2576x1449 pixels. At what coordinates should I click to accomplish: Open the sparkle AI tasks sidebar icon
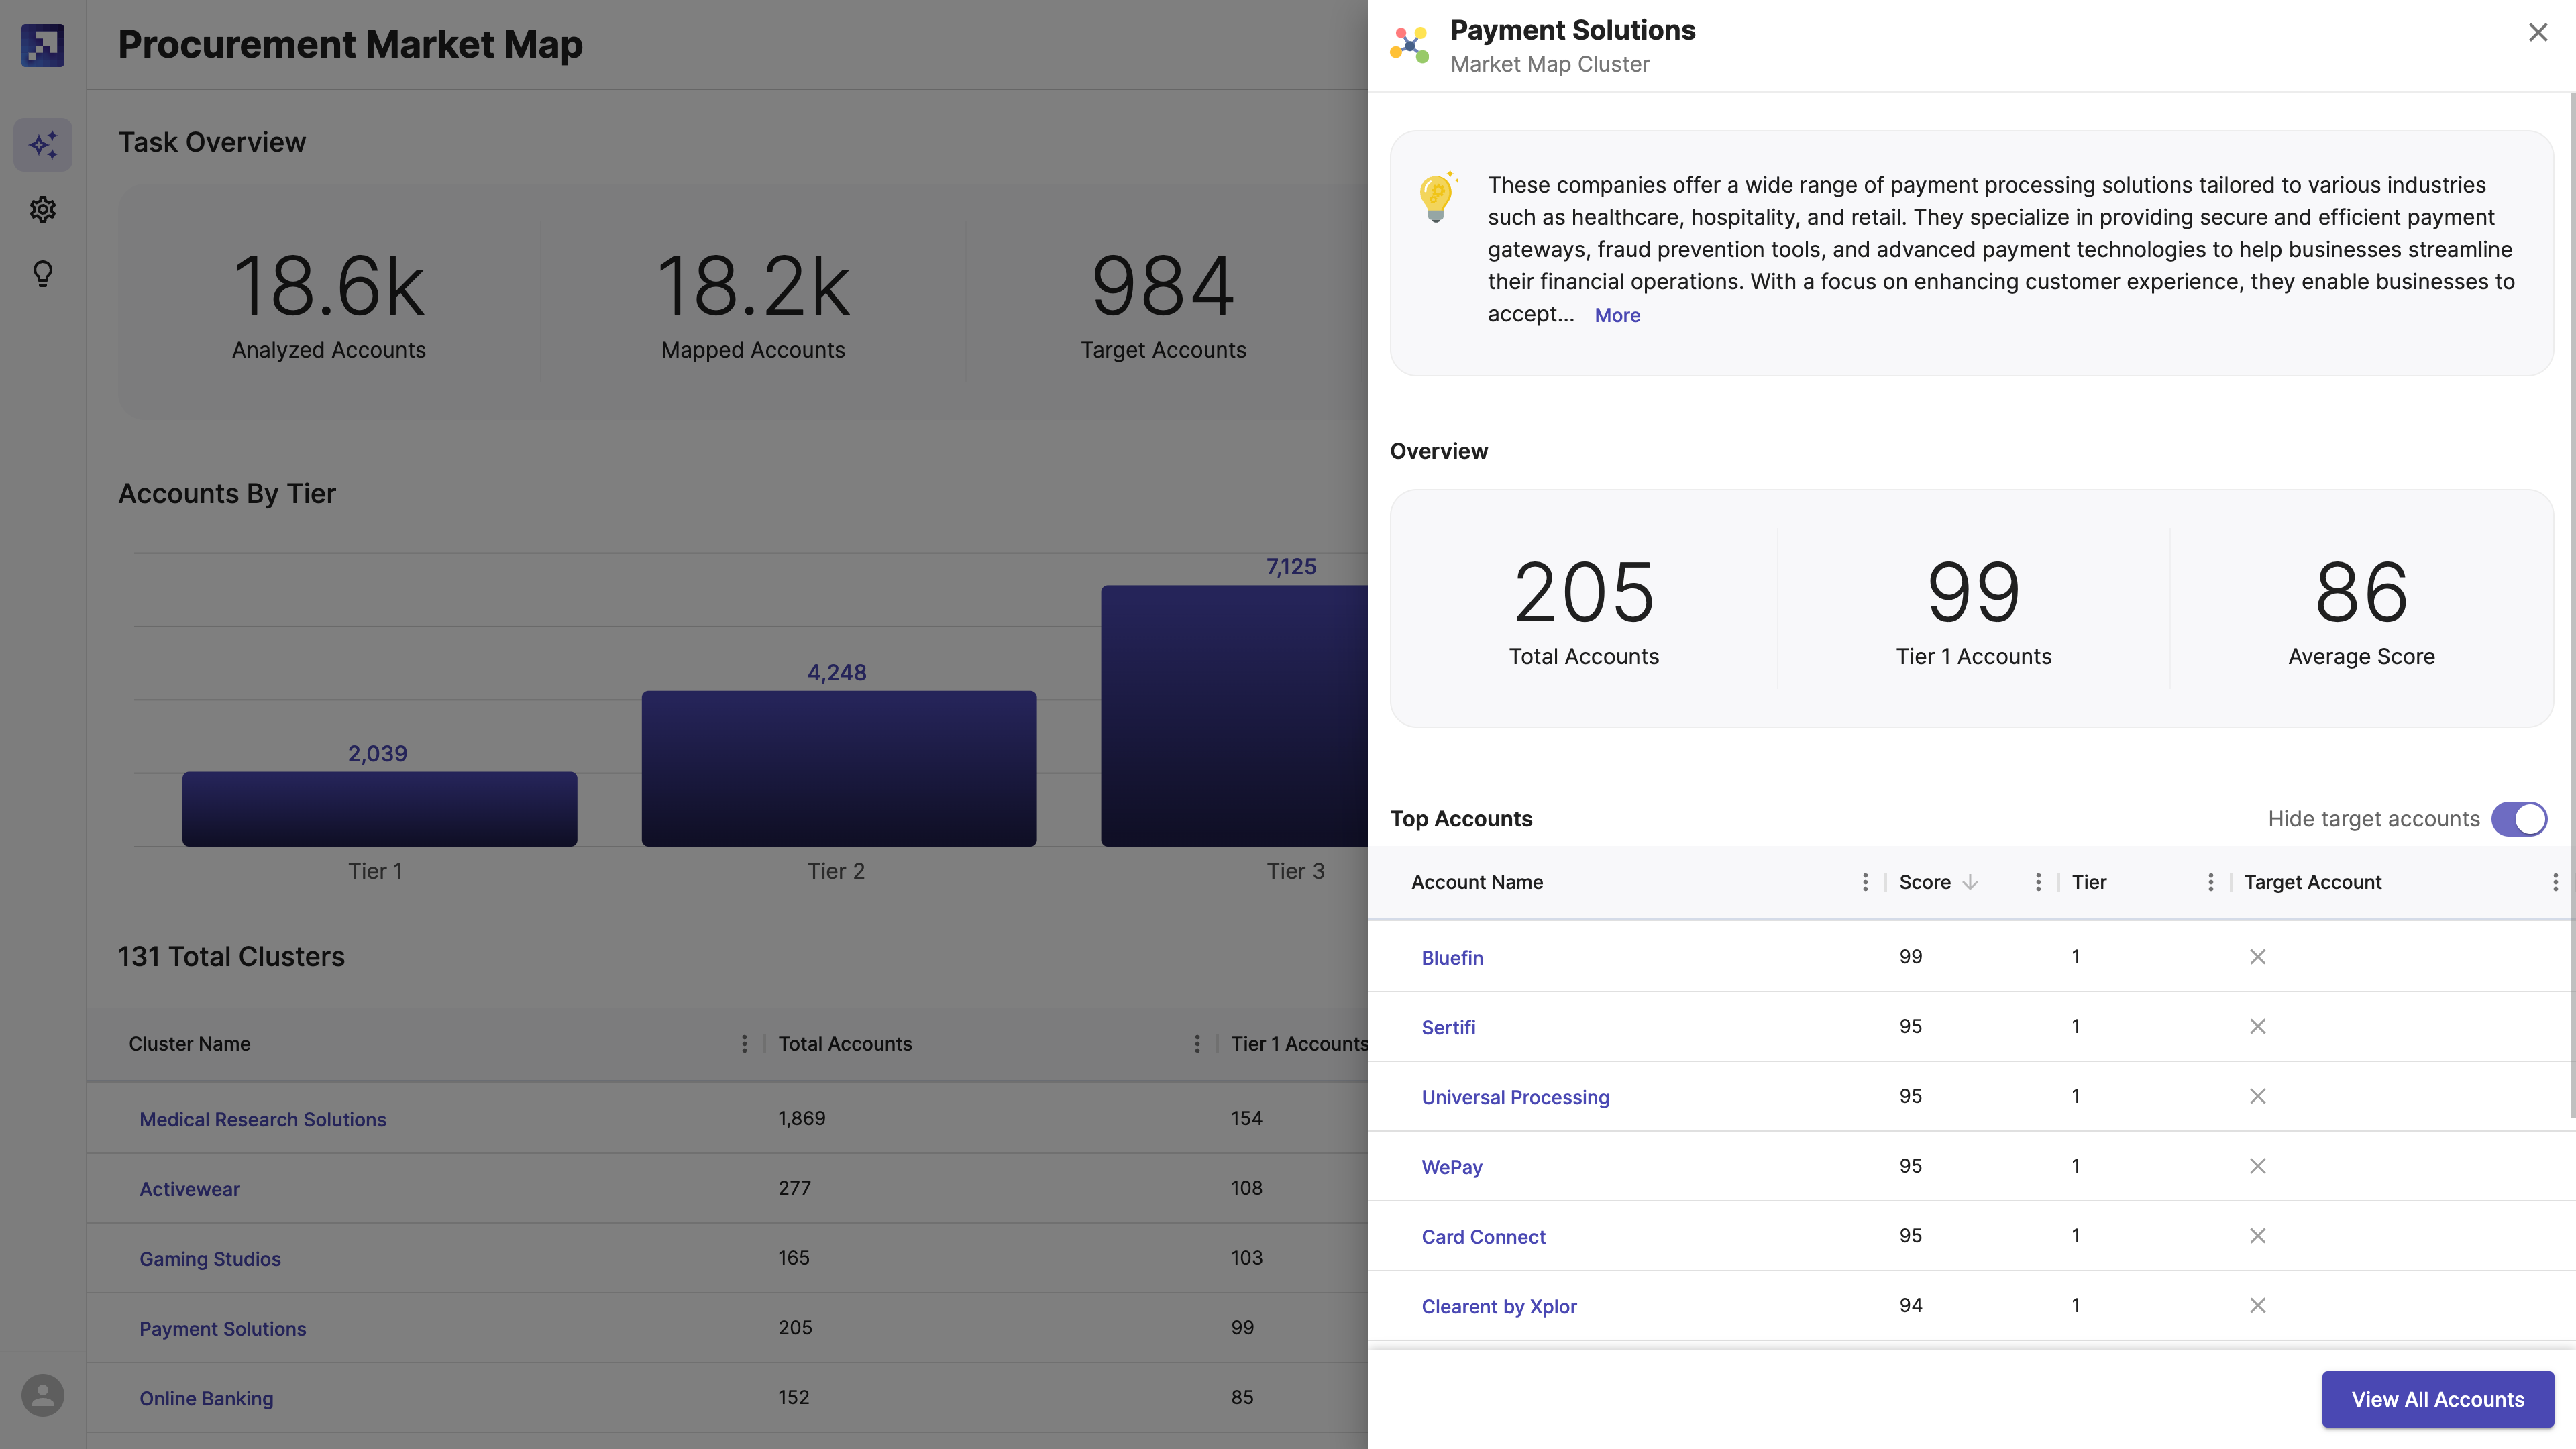pos(42,145)
